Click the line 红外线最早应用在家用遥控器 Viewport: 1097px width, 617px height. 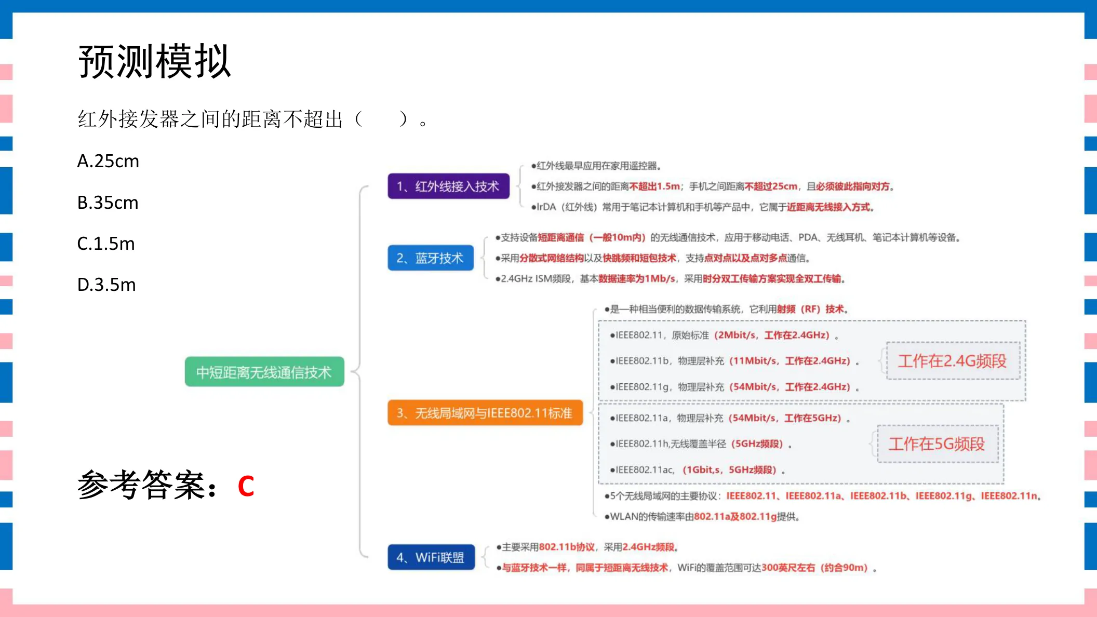click(x=596, y=166)
